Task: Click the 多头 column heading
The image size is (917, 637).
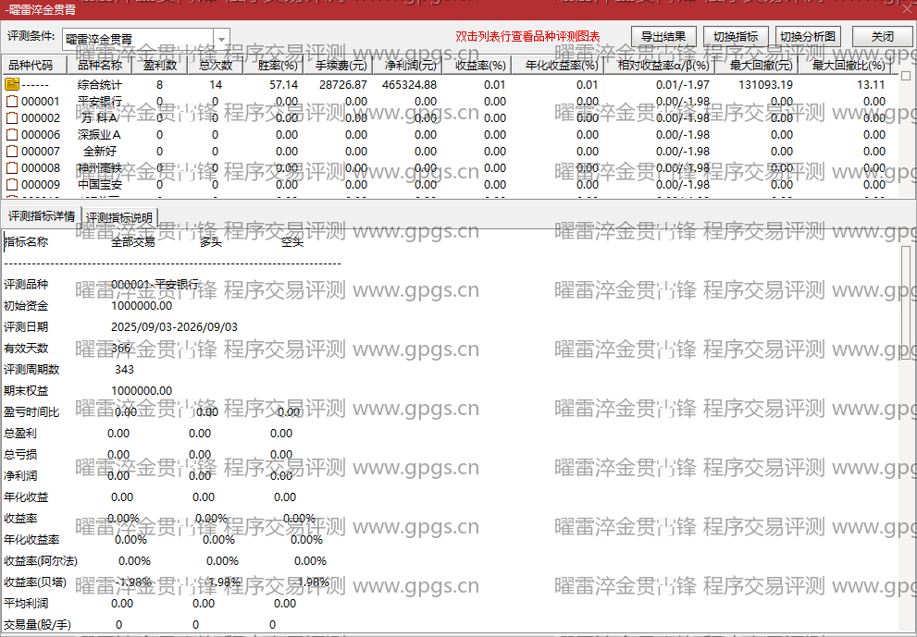Action: coord(211,242)
